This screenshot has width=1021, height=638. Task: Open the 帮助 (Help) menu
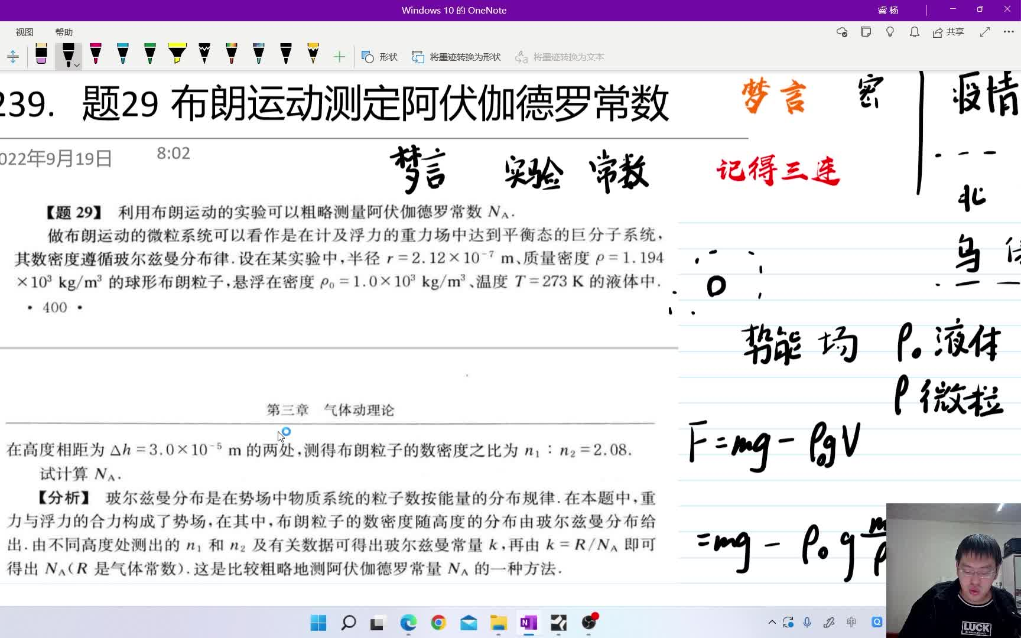(64, 32)
